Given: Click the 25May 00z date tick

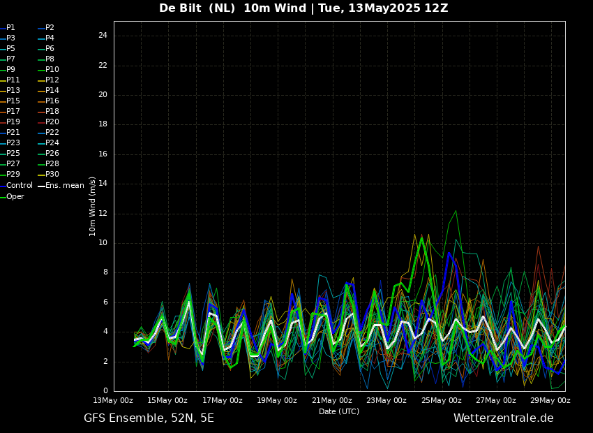Looking at the screenshot, I should (442, 401).
